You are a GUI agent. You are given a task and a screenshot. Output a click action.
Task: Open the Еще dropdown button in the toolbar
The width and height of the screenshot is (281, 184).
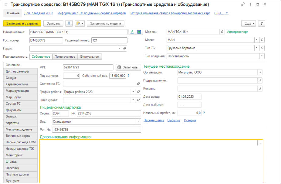click(x=249, y=23)
